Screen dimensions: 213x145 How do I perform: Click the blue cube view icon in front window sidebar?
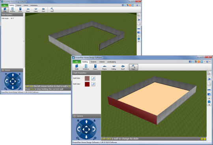pos(209,94)
